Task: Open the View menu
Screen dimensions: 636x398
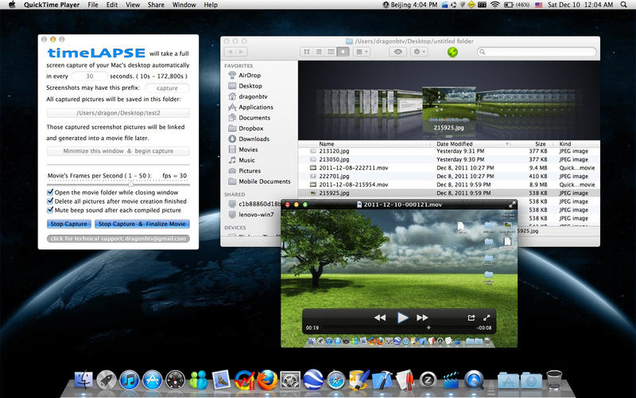Action: tap(133, 5)
